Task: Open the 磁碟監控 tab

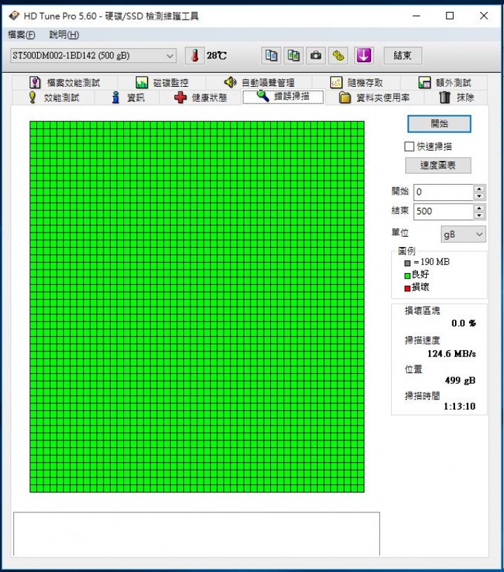Action: click(162, 83)
